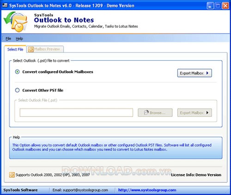
Task: Click the Supports Outlook 2000, 2002 text
Action: 53,175
